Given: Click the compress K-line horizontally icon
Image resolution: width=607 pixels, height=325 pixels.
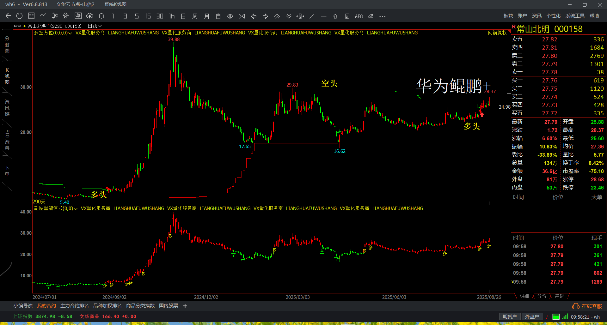Looking at the screenshot, I should [242, 16].
